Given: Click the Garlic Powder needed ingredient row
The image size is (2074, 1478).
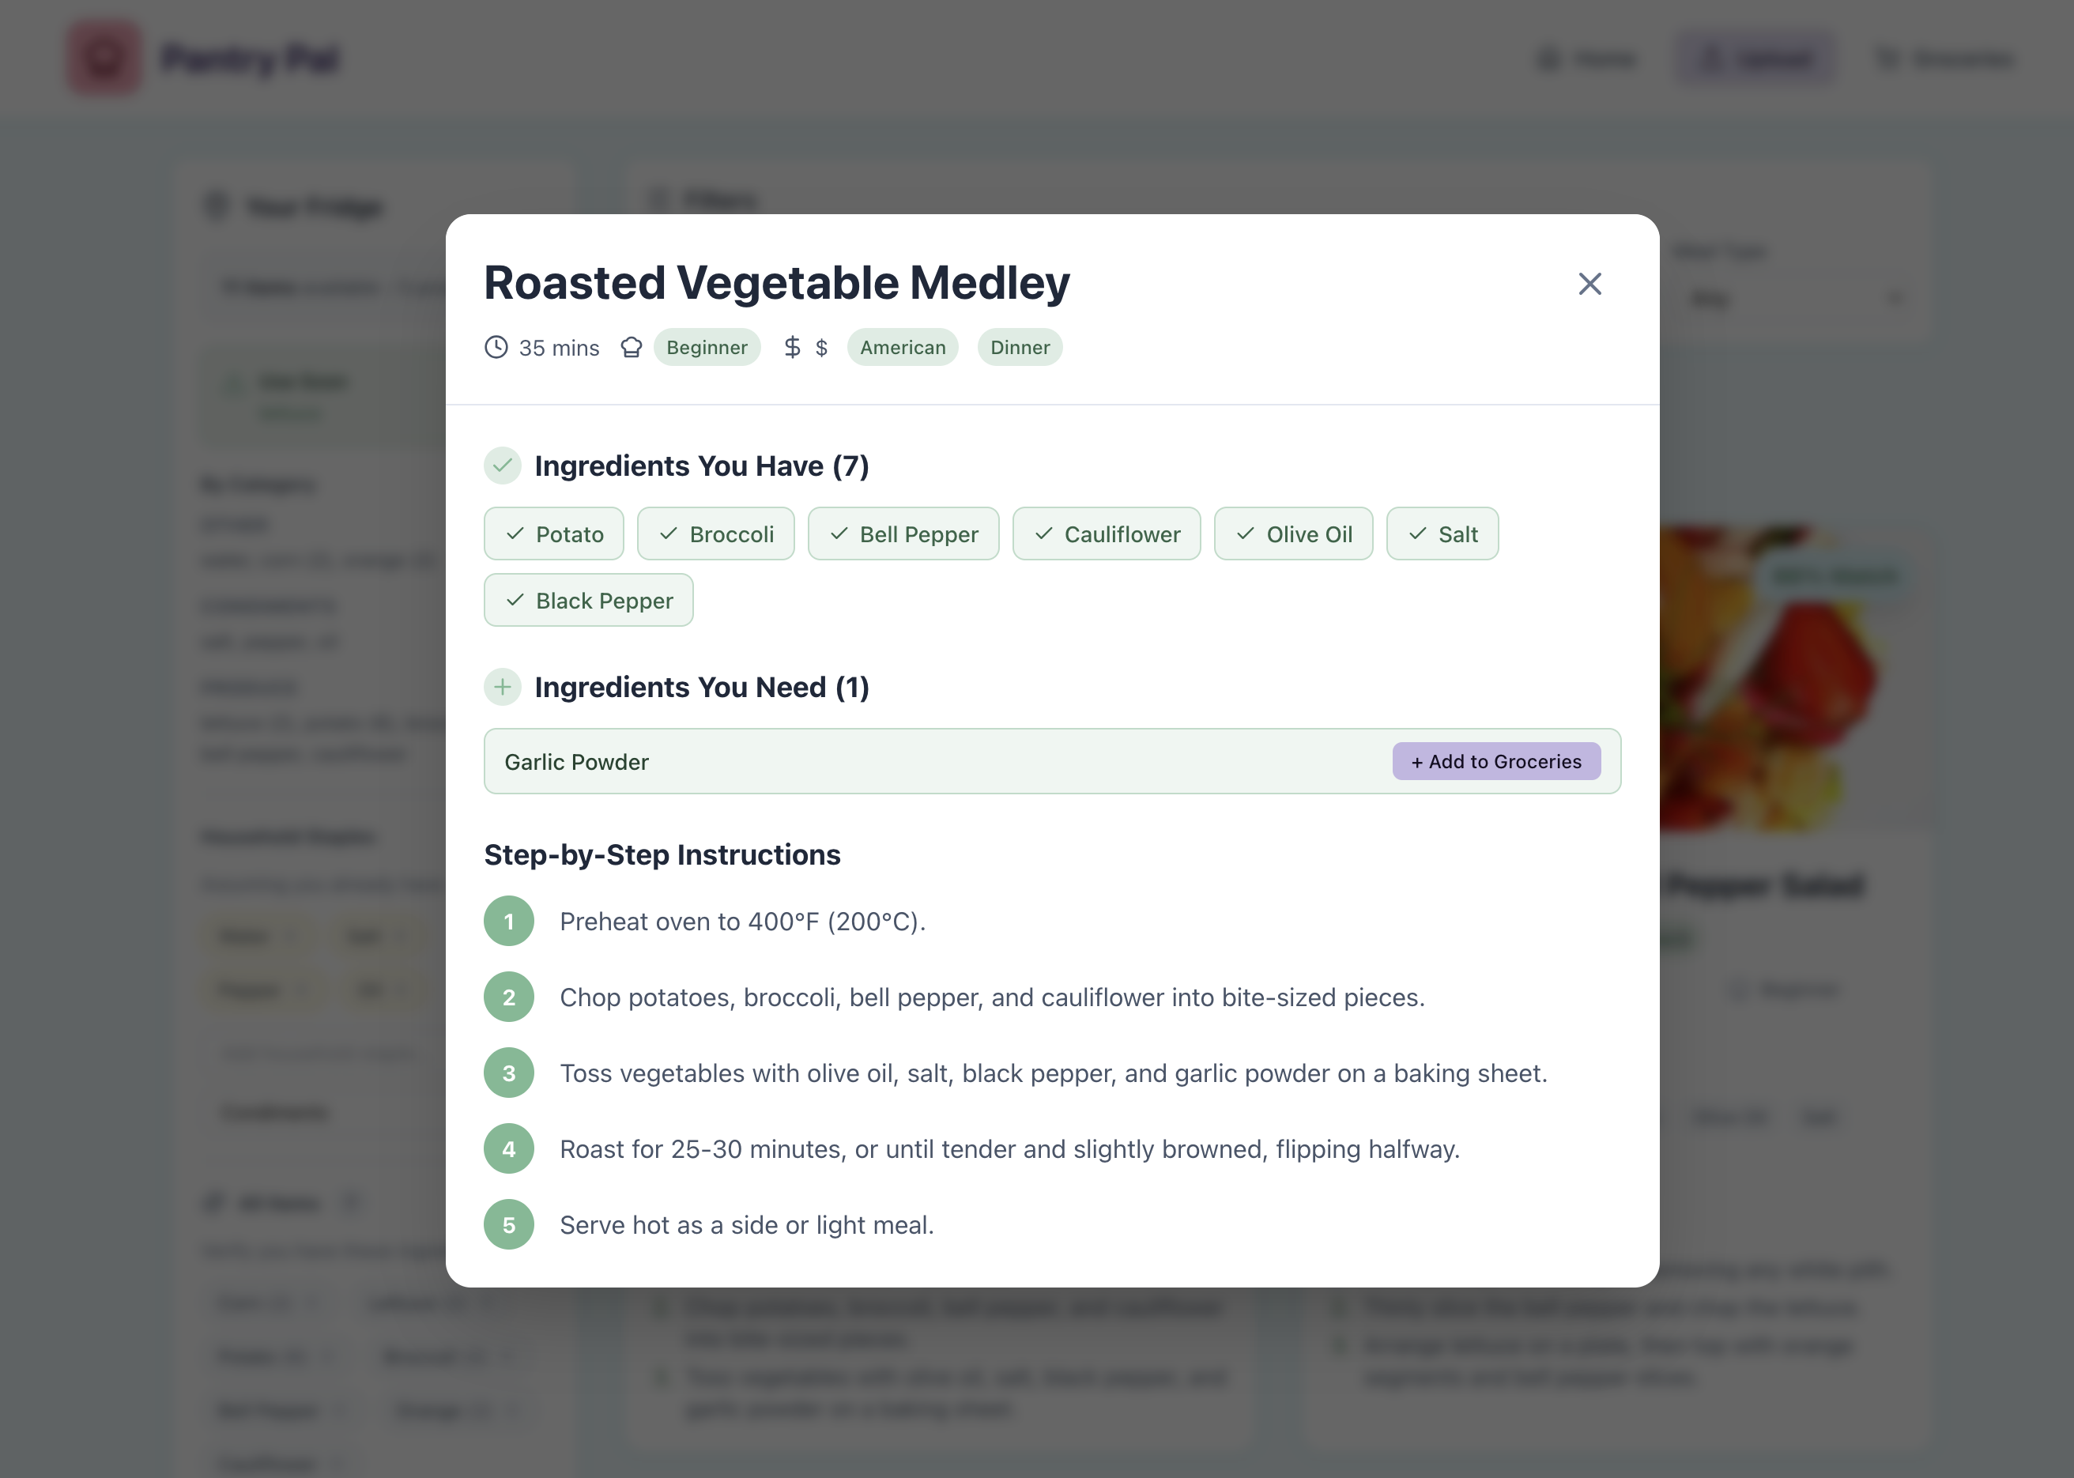Looking at the screenshot, I should [910, 762].
